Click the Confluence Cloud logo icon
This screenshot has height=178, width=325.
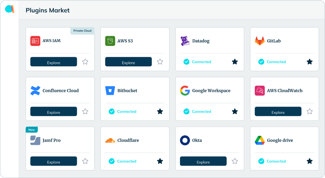[35, 91]
